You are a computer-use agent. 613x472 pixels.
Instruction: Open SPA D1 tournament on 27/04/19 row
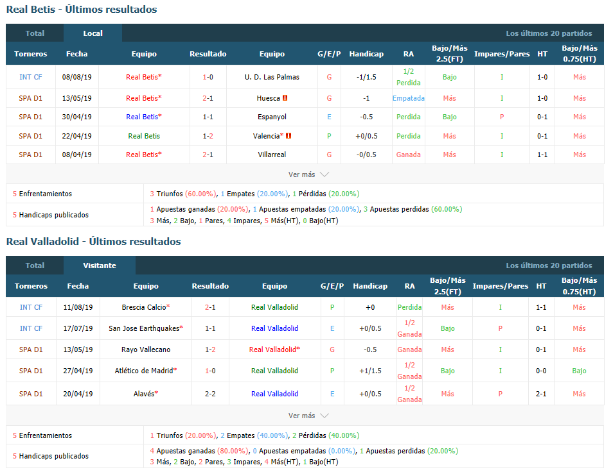coord(31,370)
